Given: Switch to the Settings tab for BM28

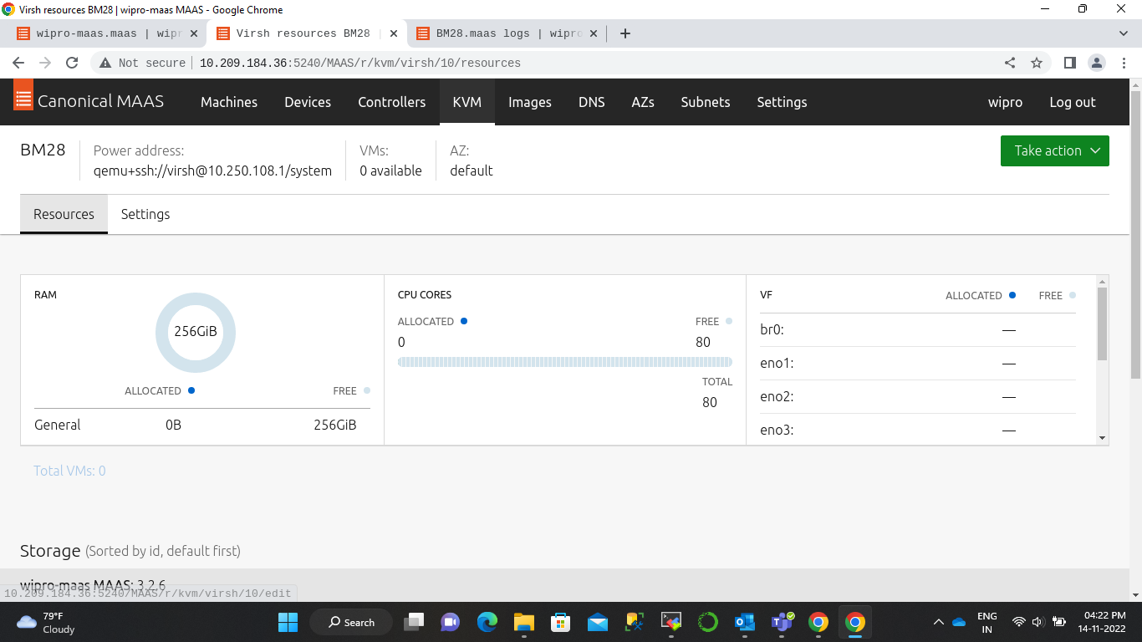Looking at the screenshot, I should 145,214.
